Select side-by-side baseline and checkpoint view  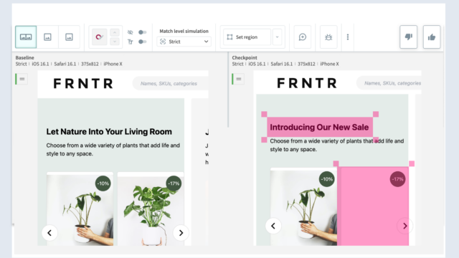click(26, 37)
